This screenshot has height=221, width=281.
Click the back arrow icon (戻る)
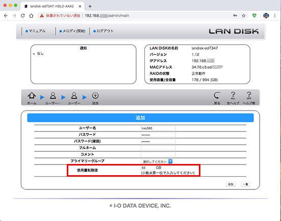click(217, 96)
